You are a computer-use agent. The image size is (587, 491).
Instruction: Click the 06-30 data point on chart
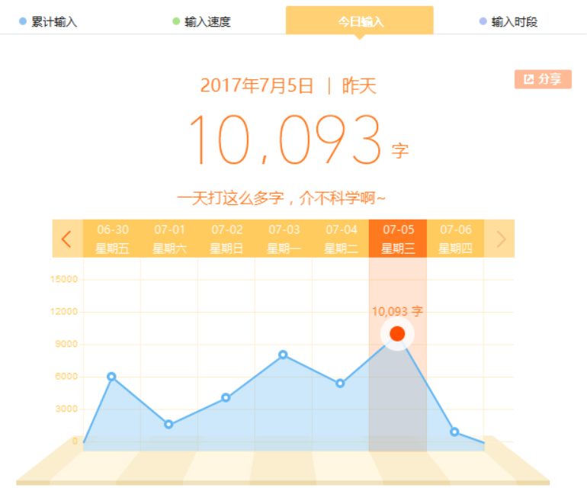tap(111, 377)
